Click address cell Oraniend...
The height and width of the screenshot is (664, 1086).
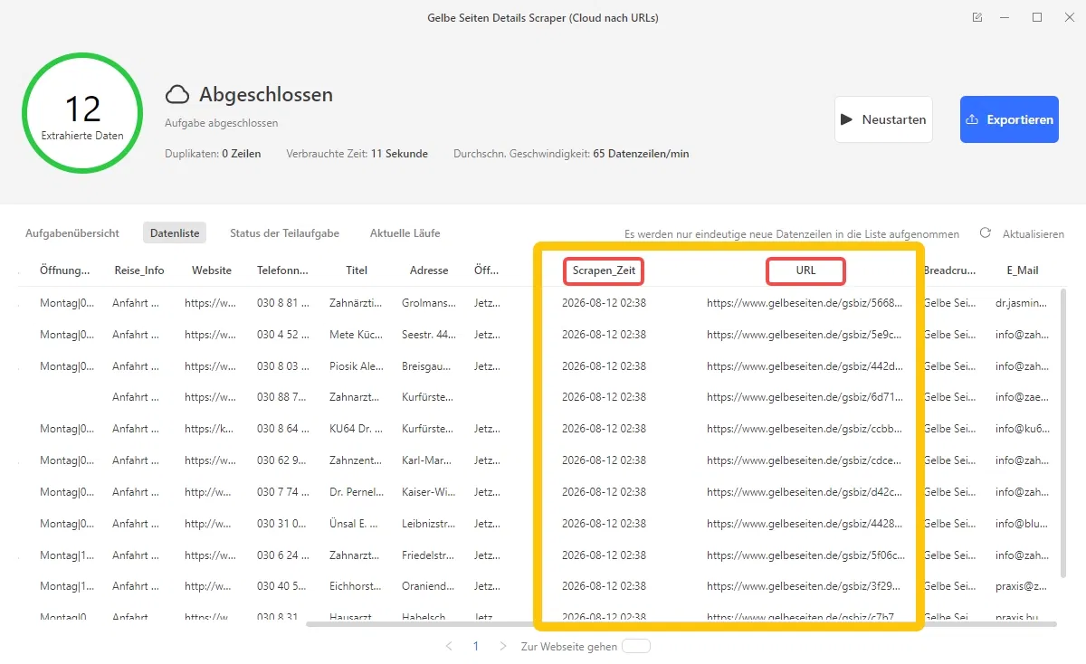pyautogui.click(x=428, y=586)
